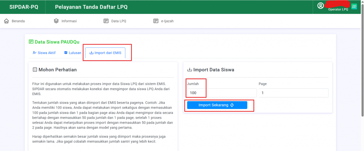Click the e-Ijazah document icon
Image resolution: width=364 pixels, height=151 pixels.
click(156, 21)
